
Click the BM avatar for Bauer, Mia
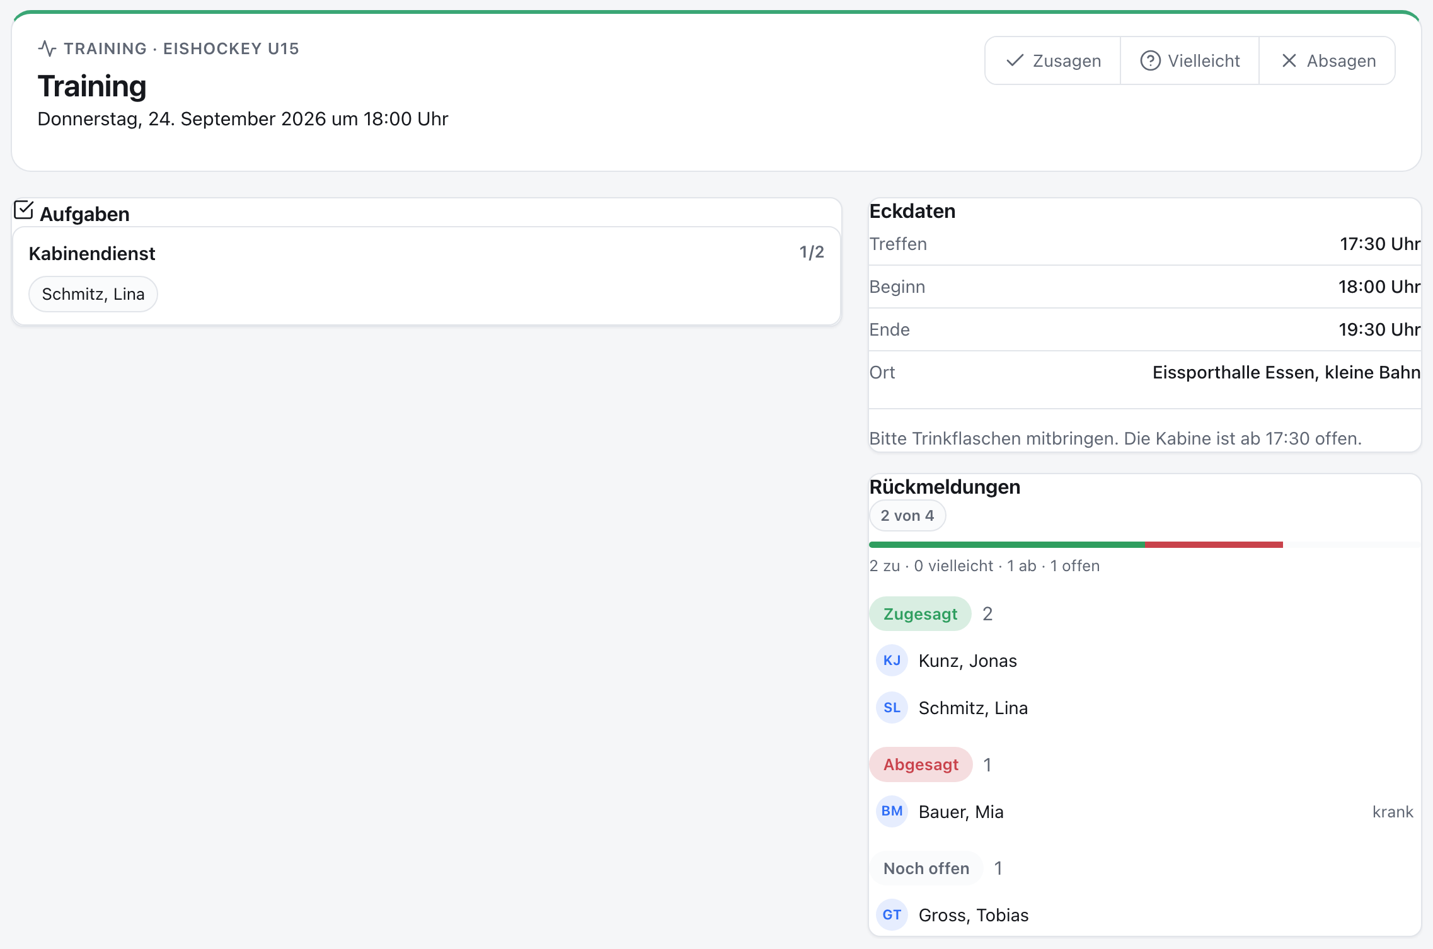[892, 811]
